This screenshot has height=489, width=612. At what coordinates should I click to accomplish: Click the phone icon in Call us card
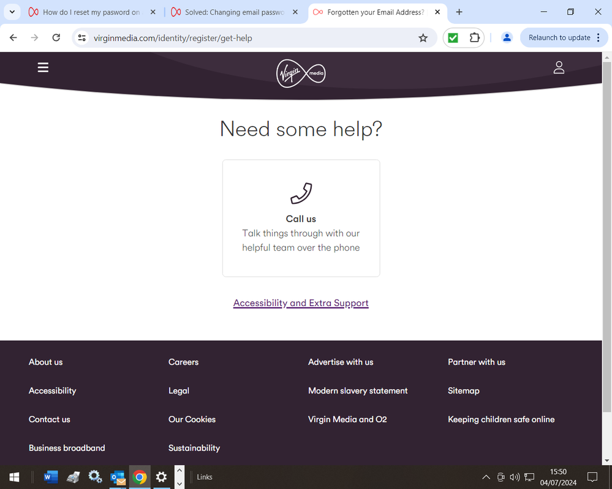pyautogui.click(x=301, y=193)
